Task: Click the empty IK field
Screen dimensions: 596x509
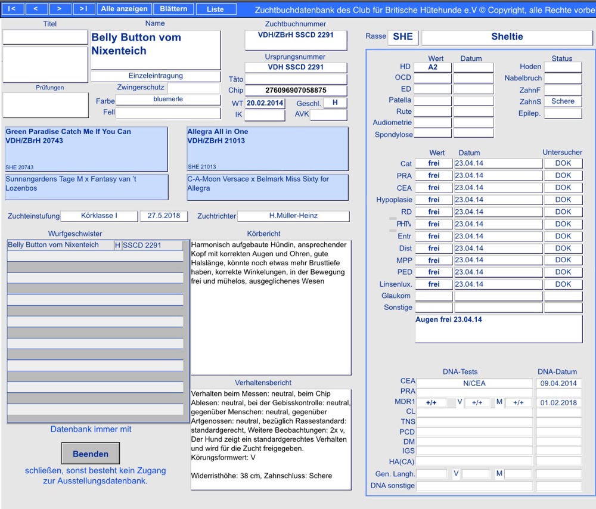Action: pos(265,115)
